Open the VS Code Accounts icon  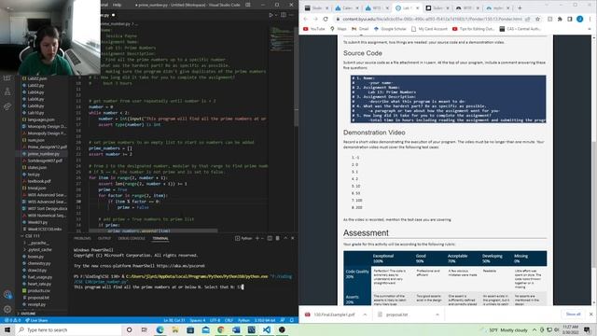[x=7, y=295]
